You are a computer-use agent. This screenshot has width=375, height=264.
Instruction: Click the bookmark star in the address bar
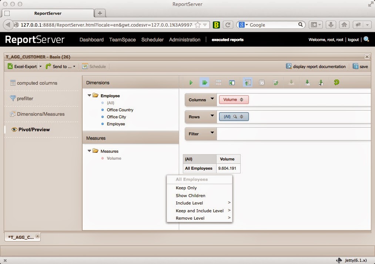198,25
